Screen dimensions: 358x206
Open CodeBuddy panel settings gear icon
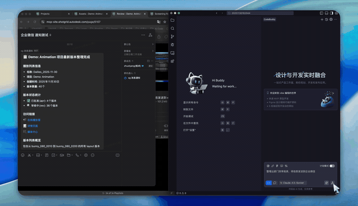[331, 20]
